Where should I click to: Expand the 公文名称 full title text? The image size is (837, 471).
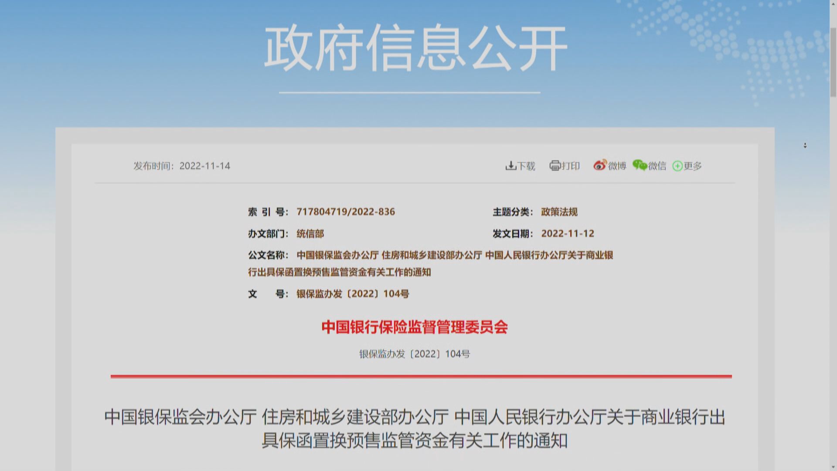(x=455, y=256)
